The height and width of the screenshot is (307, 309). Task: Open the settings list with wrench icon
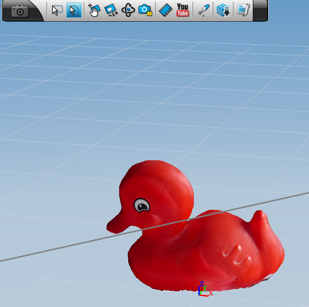(244, 9)
